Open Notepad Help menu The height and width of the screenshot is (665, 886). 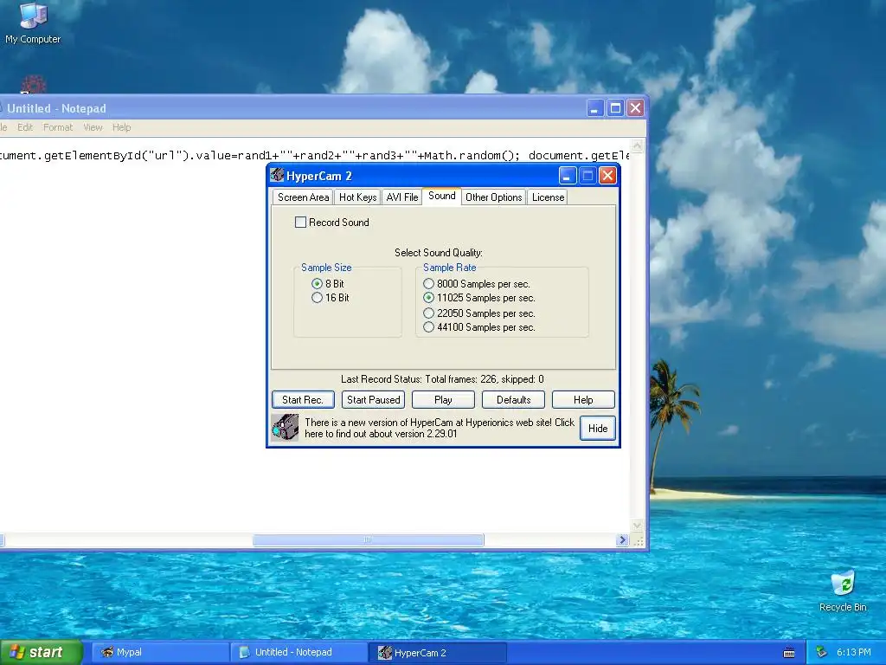pyautogui.click(x=121, y=127)
